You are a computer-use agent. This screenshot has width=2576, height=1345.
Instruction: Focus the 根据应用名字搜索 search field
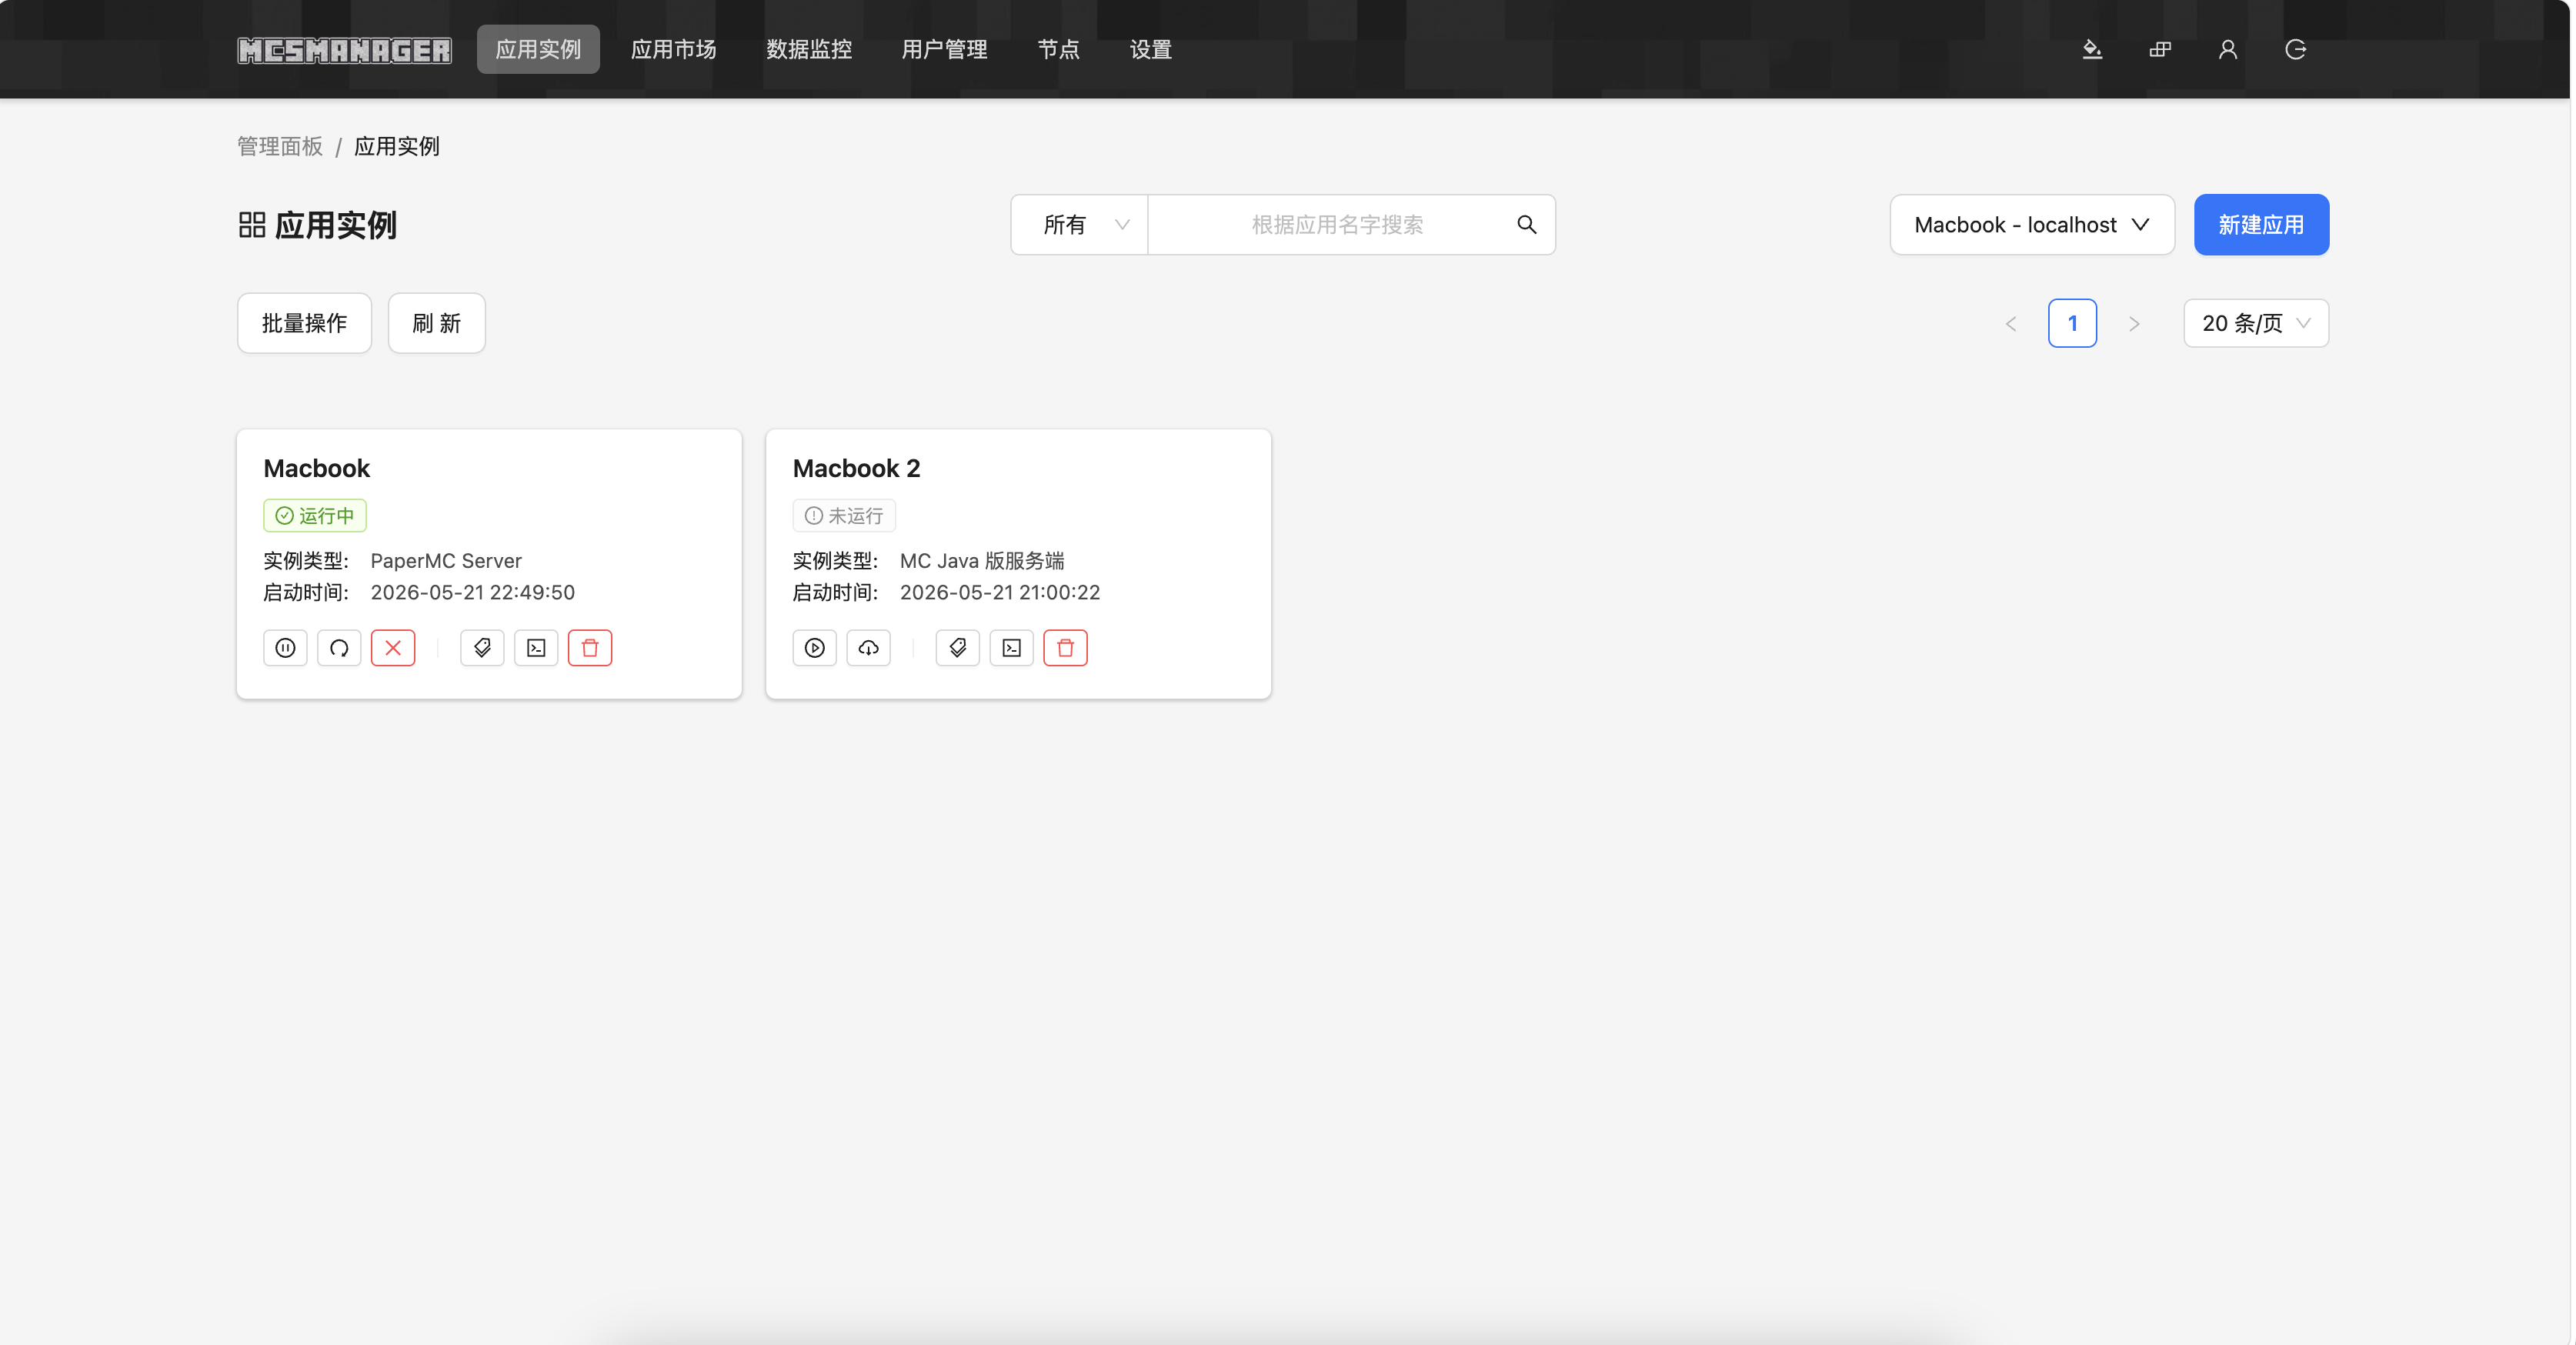pos(1336,225)
